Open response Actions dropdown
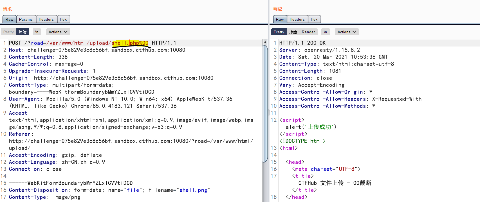 [x=347, y=32]
